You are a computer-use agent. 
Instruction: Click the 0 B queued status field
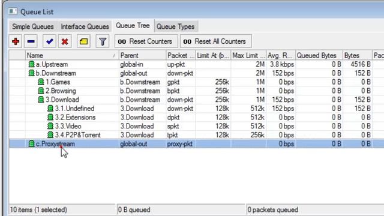pos(181,210)
